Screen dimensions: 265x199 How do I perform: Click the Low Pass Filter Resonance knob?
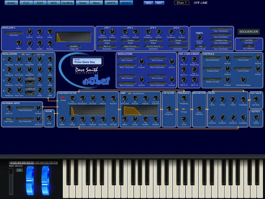[x=82, y=98]
